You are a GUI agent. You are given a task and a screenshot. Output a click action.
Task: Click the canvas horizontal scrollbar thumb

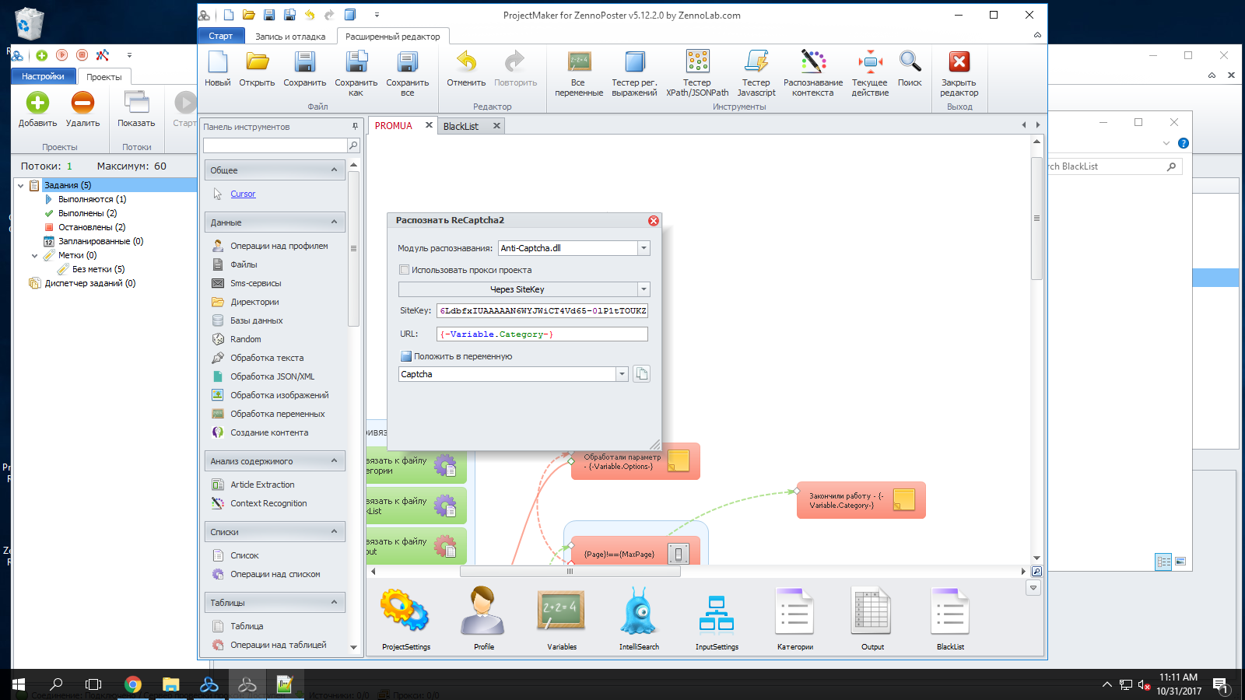(570, 572)
